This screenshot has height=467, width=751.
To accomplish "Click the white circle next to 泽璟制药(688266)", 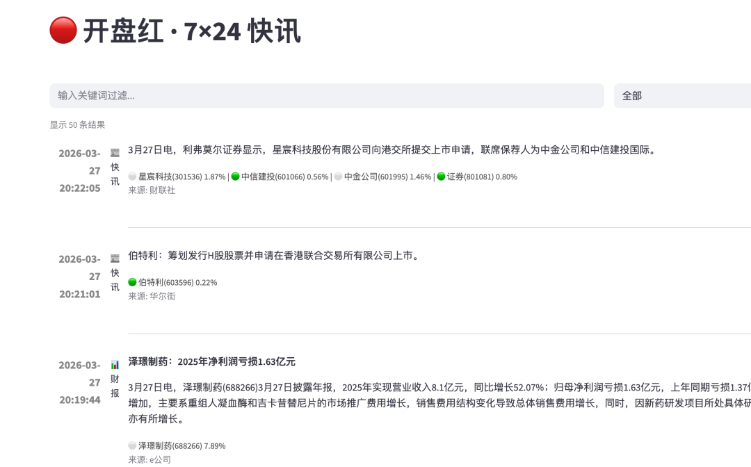I will 132,445.
